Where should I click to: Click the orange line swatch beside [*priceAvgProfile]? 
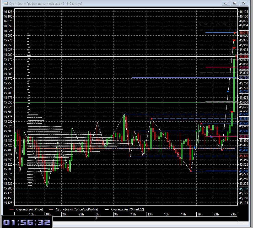tap(51, 209)
